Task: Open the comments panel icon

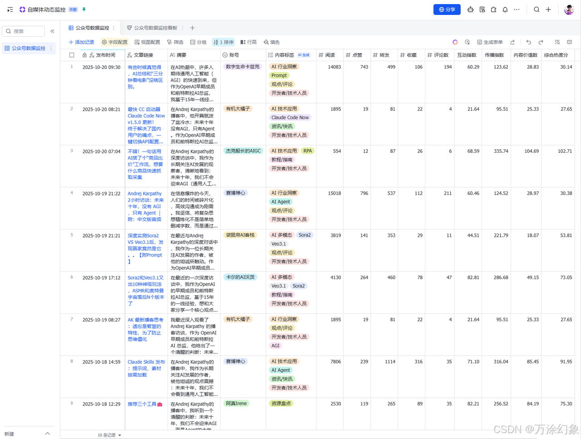Action: (x=569, y=42)
